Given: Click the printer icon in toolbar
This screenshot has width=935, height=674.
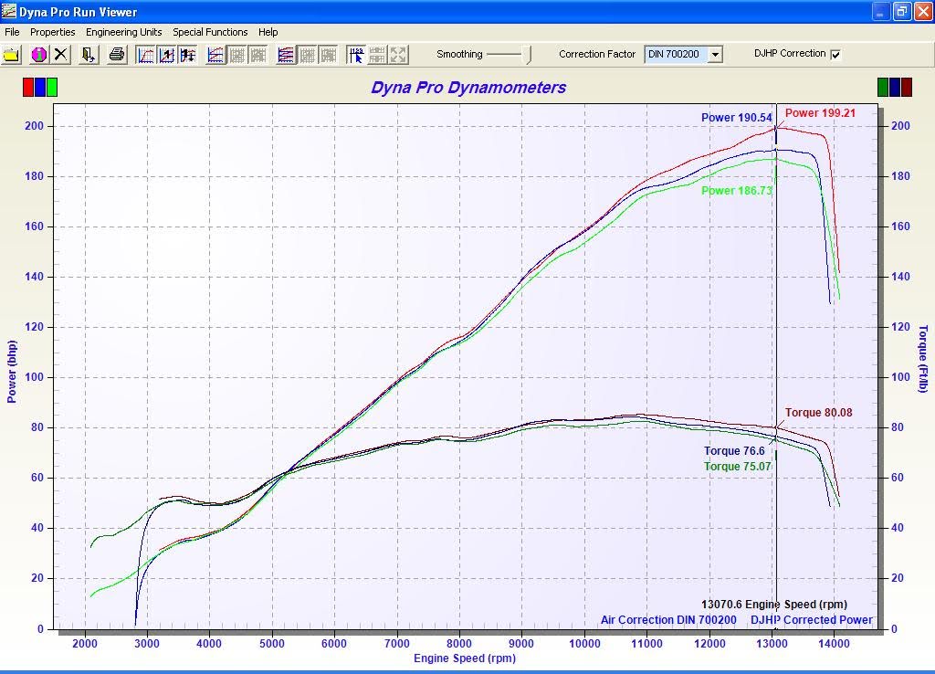Looking at the screenshot, I should click(117, 55).
